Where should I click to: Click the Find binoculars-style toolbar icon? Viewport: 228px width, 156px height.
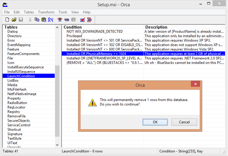click(51, 20)
